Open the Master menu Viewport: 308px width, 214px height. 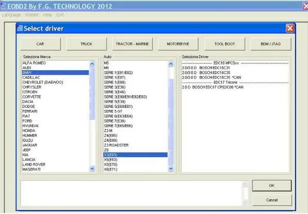coord(32,15)
